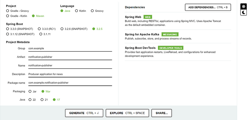The image size is (248, 120).
Task: Click the Project Metadata heading
Action: click(x=18, y=42)
